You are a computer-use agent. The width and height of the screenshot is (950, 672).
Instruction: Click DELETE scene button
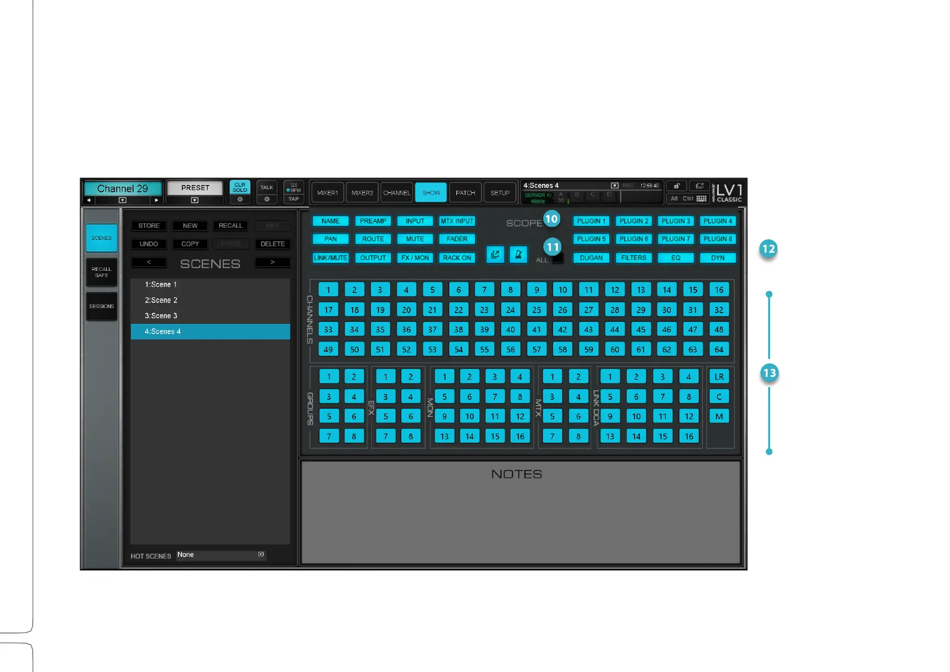tap(272, 244)
